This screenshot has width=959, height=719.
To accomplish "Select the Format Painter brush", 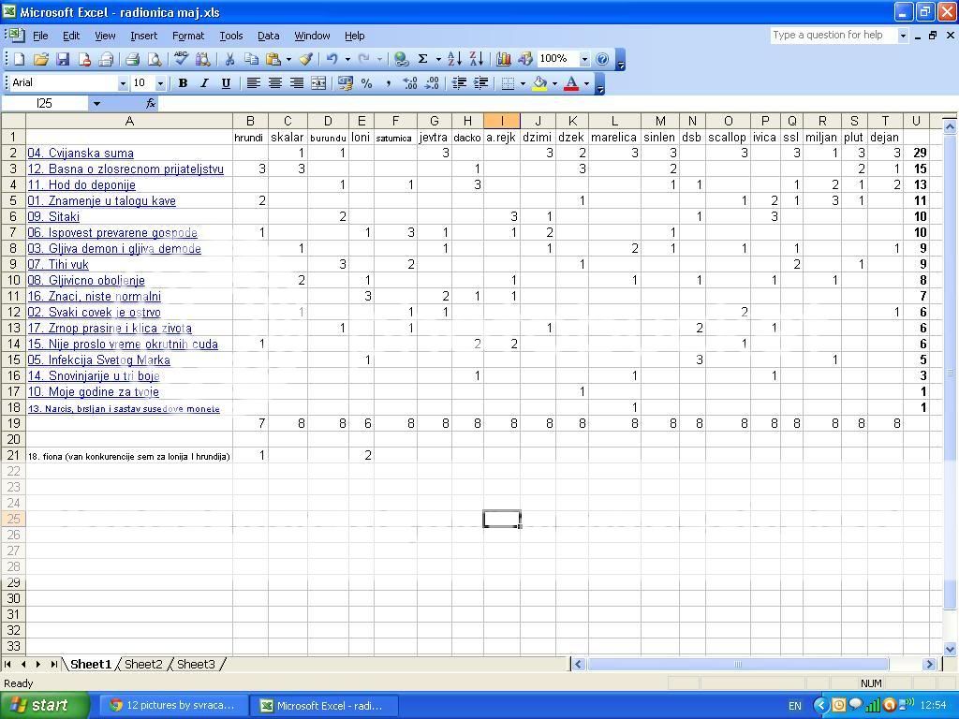I will 305,59.
